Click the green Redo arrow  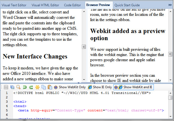[x=31, y=87]
